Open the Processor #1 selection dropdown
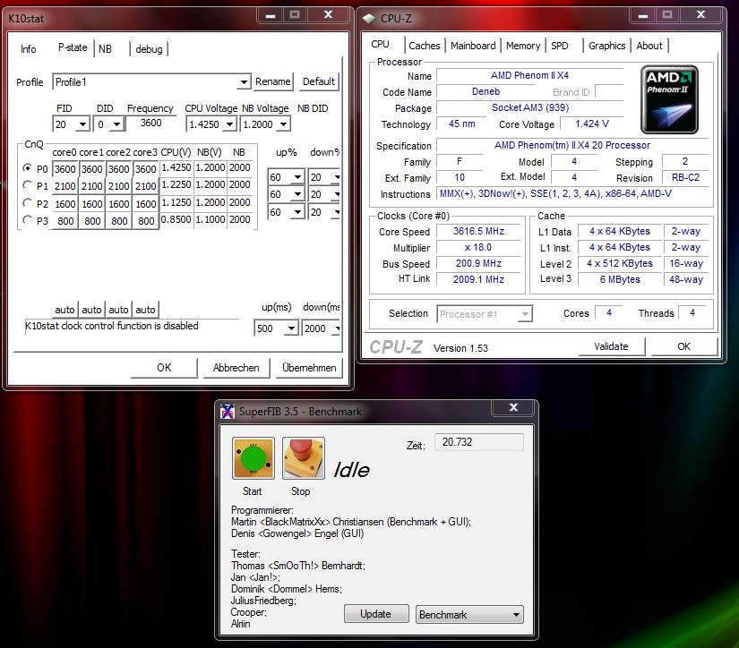 (x=485, y=314)
